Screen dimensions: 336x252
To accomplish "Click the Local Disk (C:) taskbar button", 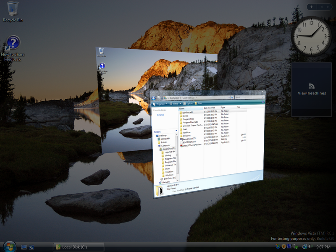I will [79, 247].
